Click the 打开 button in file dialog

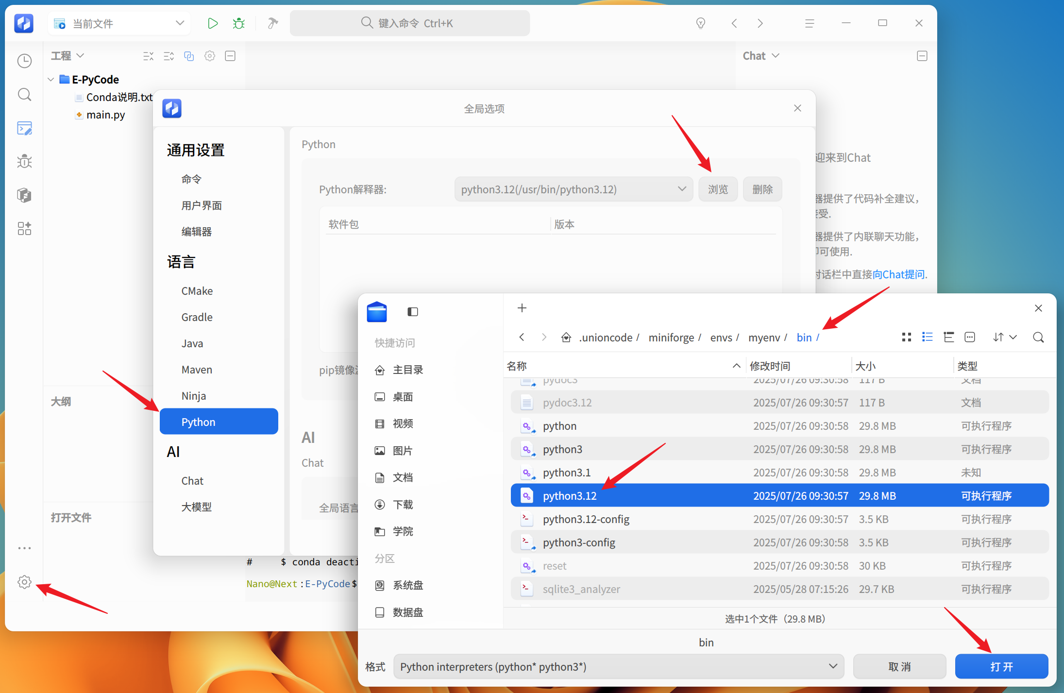1001,667
